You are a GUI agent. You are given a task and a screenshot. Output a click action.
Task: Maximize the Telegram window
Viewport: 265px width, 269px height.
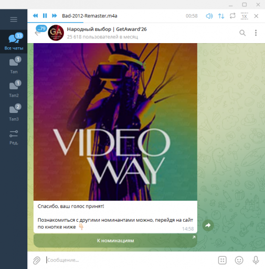coord(245,5)
